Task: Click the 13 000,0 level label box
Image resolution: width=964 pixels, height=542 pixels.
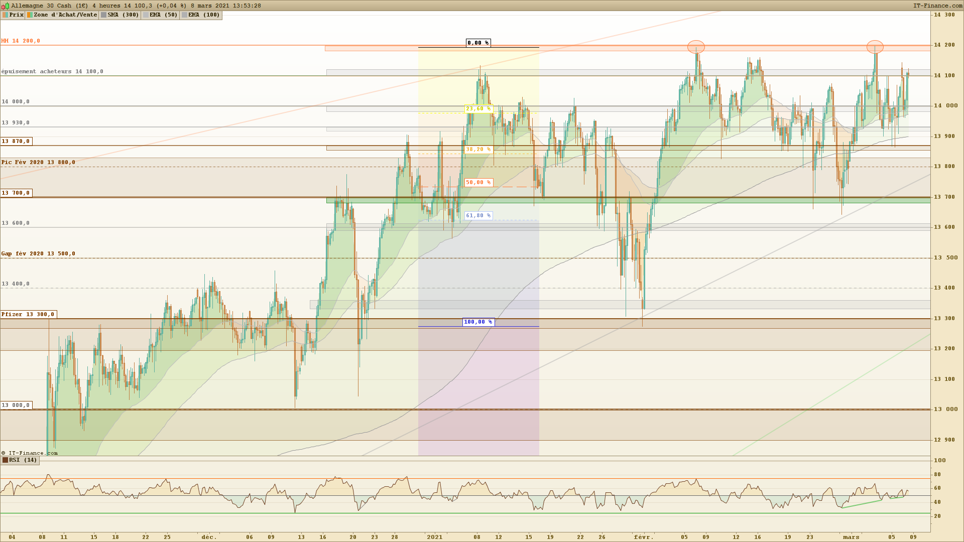Action: pyautogui.click(x=16, y=405)
